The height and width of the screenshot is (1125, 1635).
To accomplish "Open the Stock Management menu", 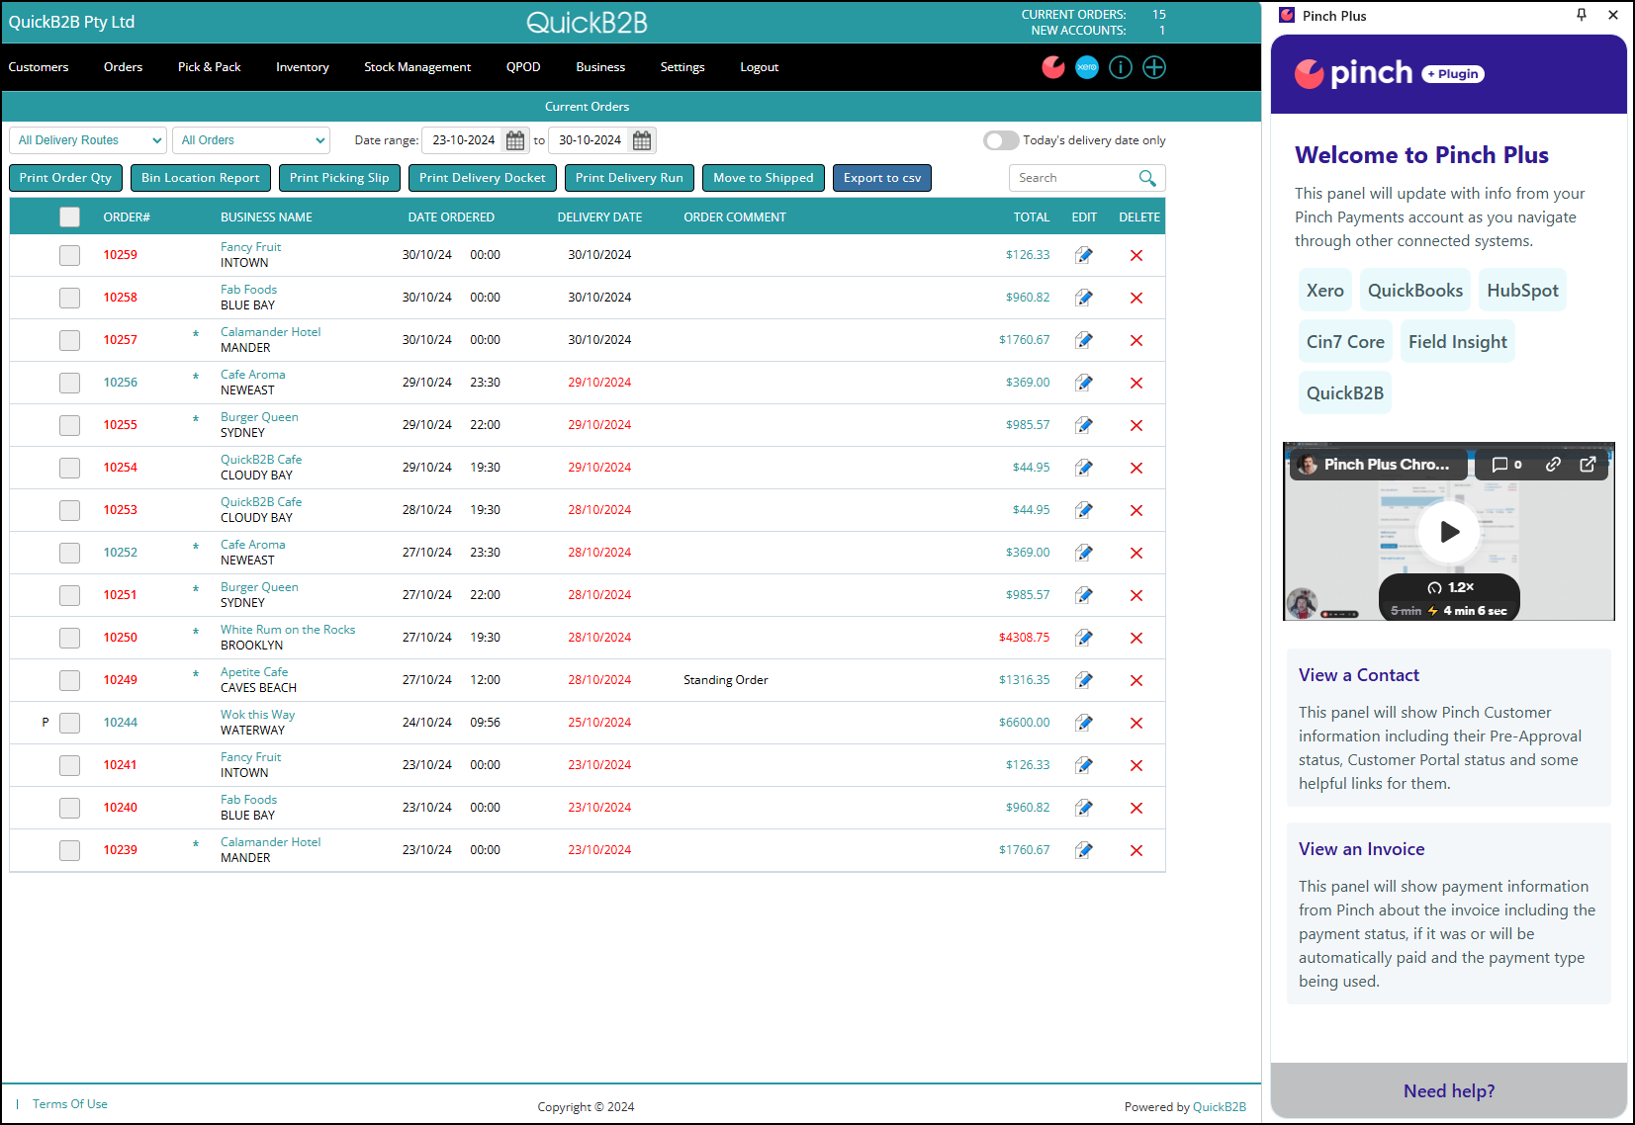I will click(x=417, y=67).
